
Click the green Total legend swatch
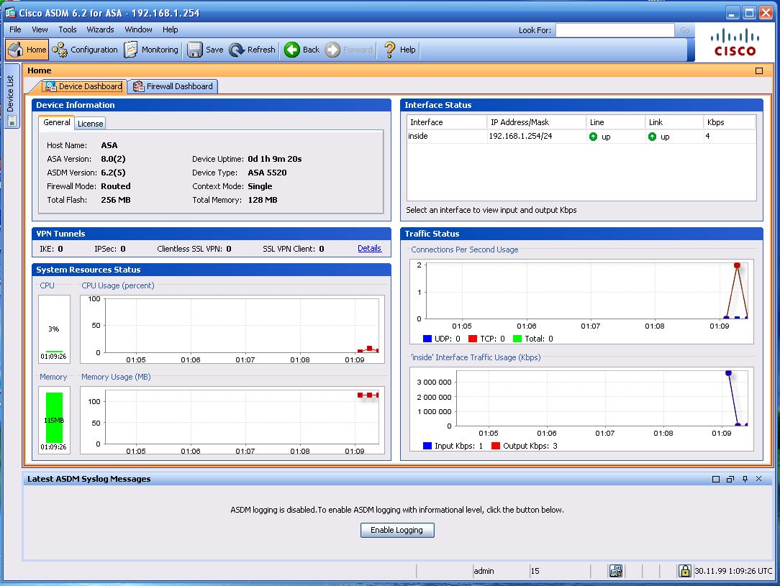click(517, 339)
